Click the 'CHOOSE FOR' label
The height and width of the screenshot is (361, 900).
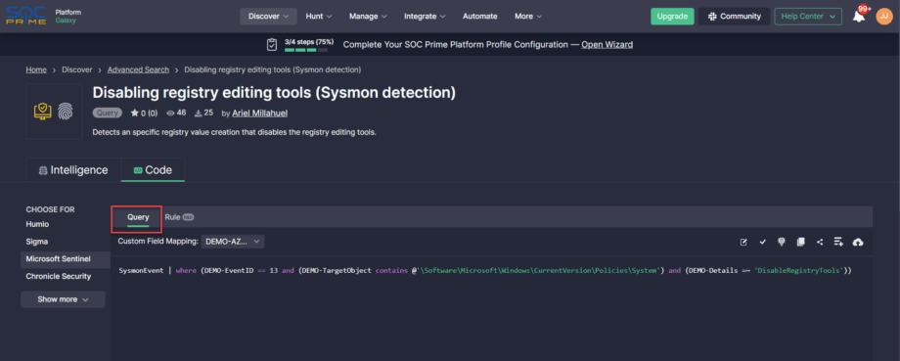click(x=51, y=209)
